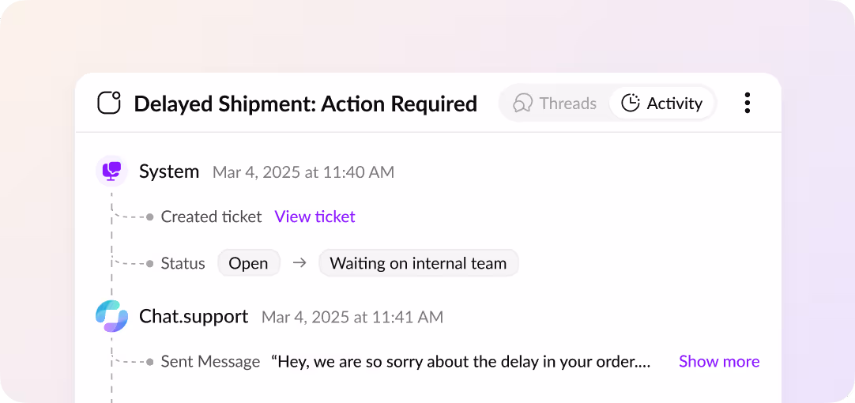Image resolution: width=855 pixels, height=403 pixels.
Task: Click the Chat.support logo avatar
Action: [111, 316]
